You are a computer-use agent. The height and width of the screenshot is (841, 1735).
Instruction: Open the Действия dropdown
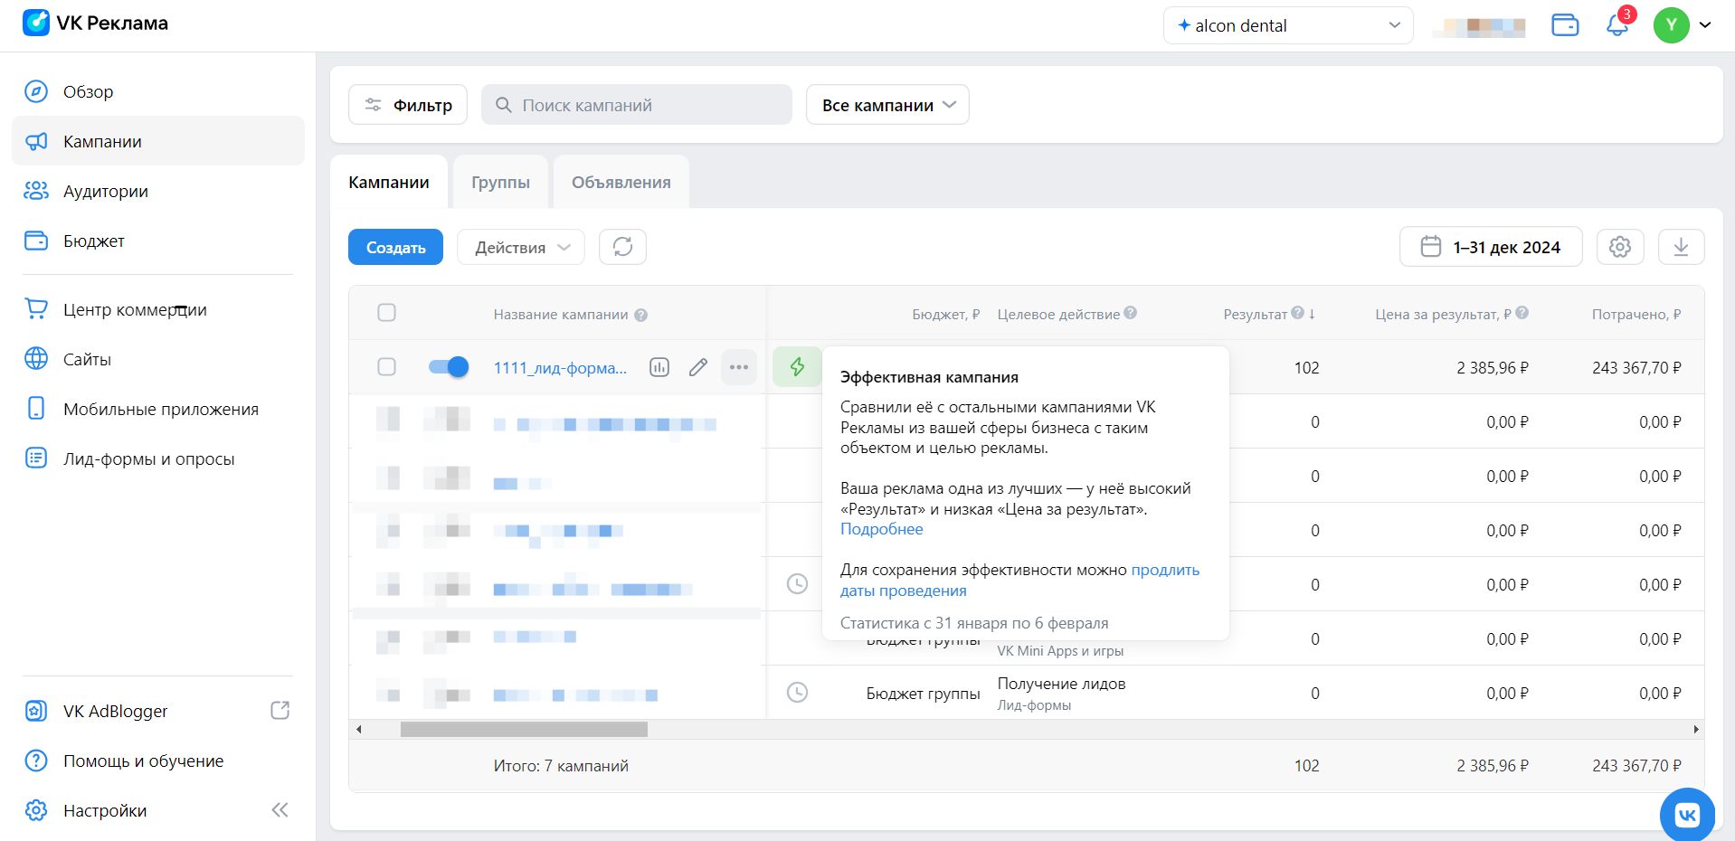click(521, 247)
